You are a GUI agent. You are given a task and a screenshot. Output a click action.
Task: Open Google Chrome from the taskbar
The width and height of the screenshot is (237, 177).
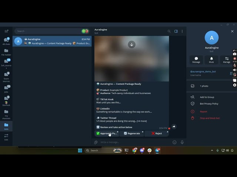(134, 150)
